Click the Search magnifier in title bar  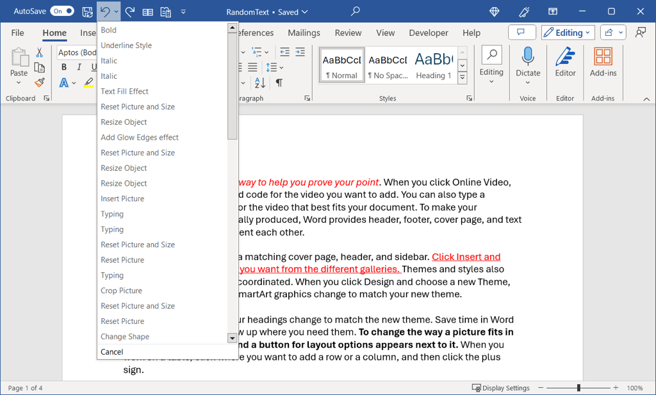[356, 12]
